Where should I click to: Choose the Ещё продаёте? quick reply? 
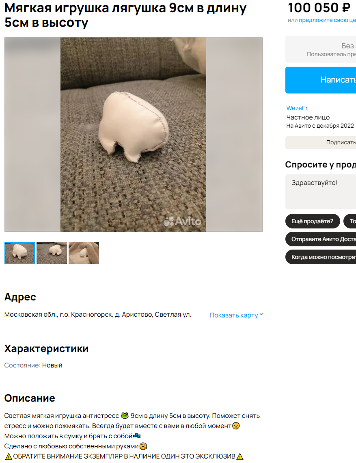312,221
